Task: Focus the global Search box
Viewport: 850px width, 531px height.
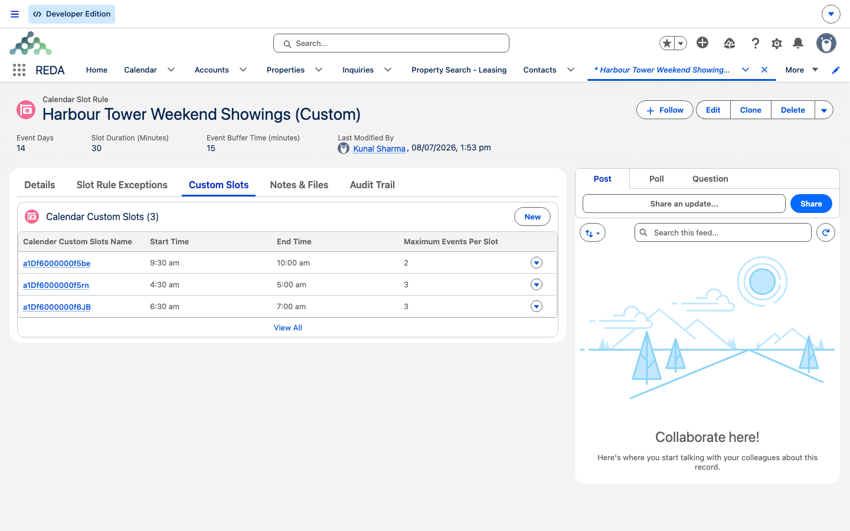Action: (x=391, y=43)
